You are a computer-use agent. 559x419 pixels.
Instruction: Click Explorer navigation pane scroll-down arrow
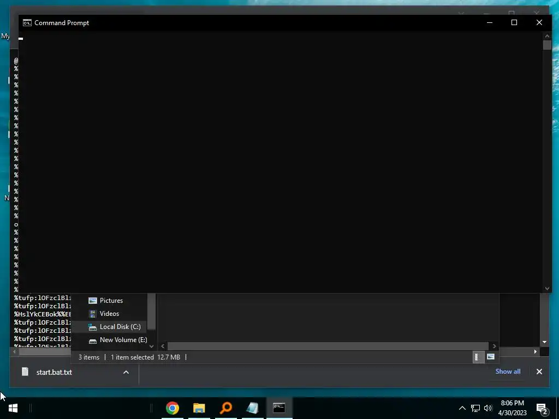[x=152, y=346]
